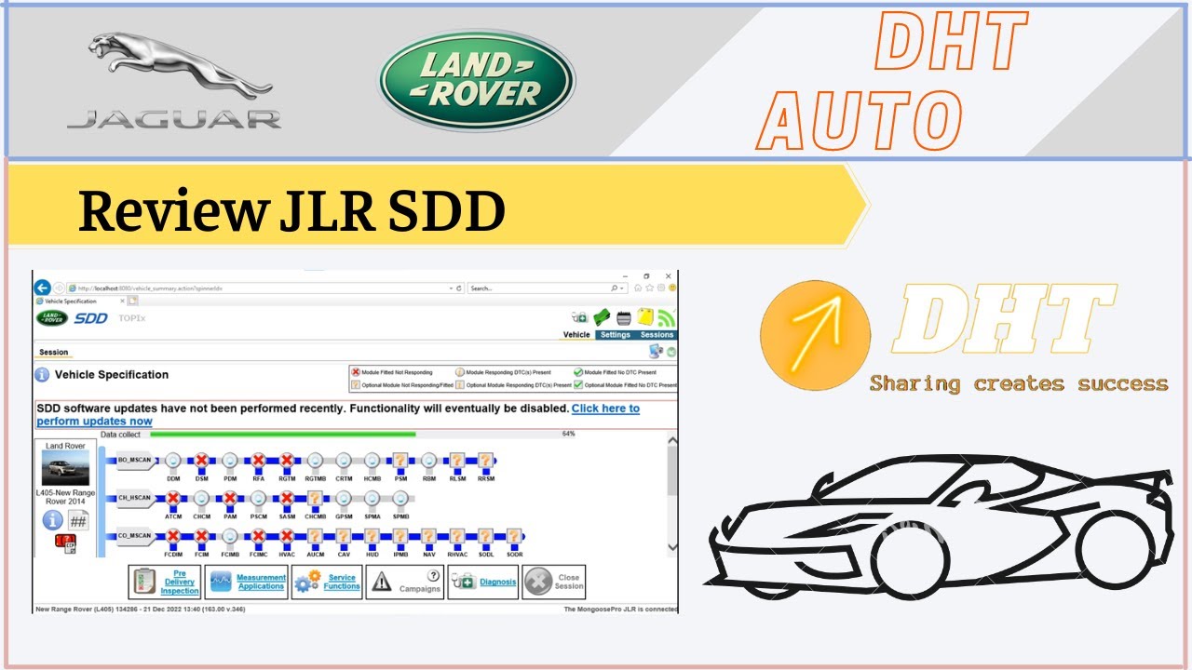This screenshot has width=1192, height=670.
Task: Select the SPMB module icon
Action: [400, 498]
